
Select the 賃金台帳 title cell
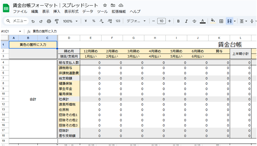pos(230,44)
